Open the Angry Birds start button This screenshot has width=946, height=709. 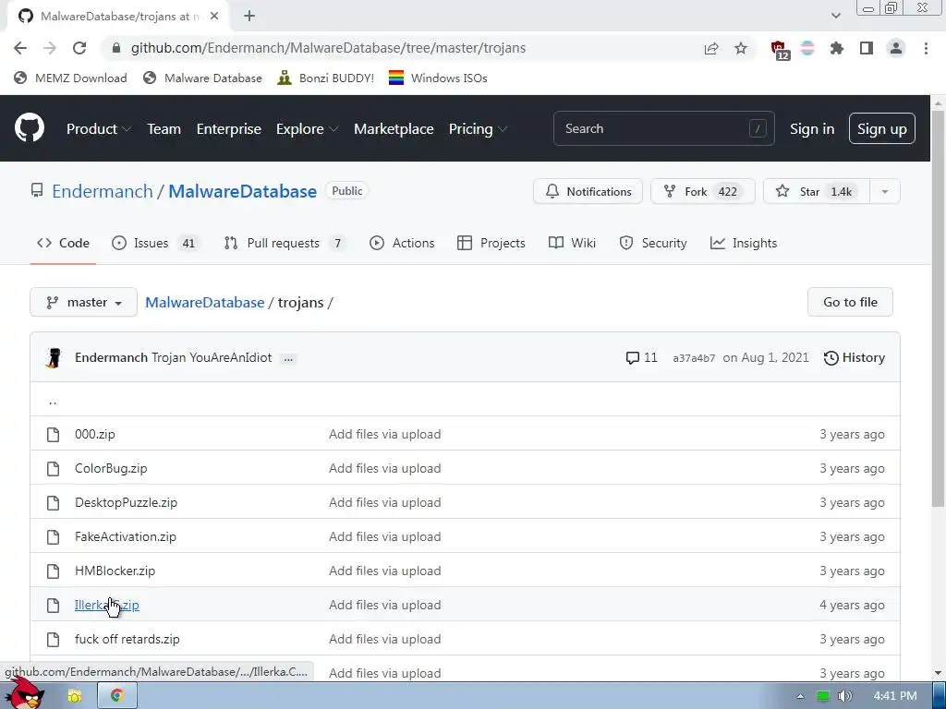click(25, 693)
